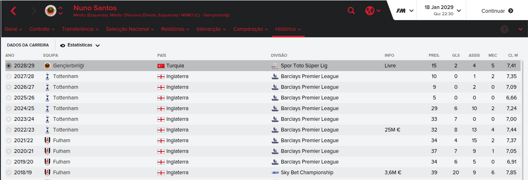Image resolution: width=528 pixels, height=180 pixels.
Task: Select the 2022/23 season radio button
Action: [x=9, y=130]
